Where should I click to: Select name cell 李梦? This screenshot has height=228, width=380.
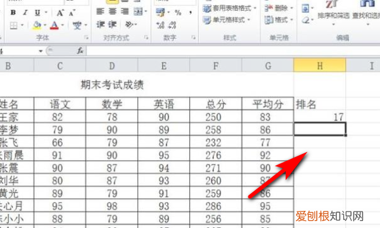(17, 130)
